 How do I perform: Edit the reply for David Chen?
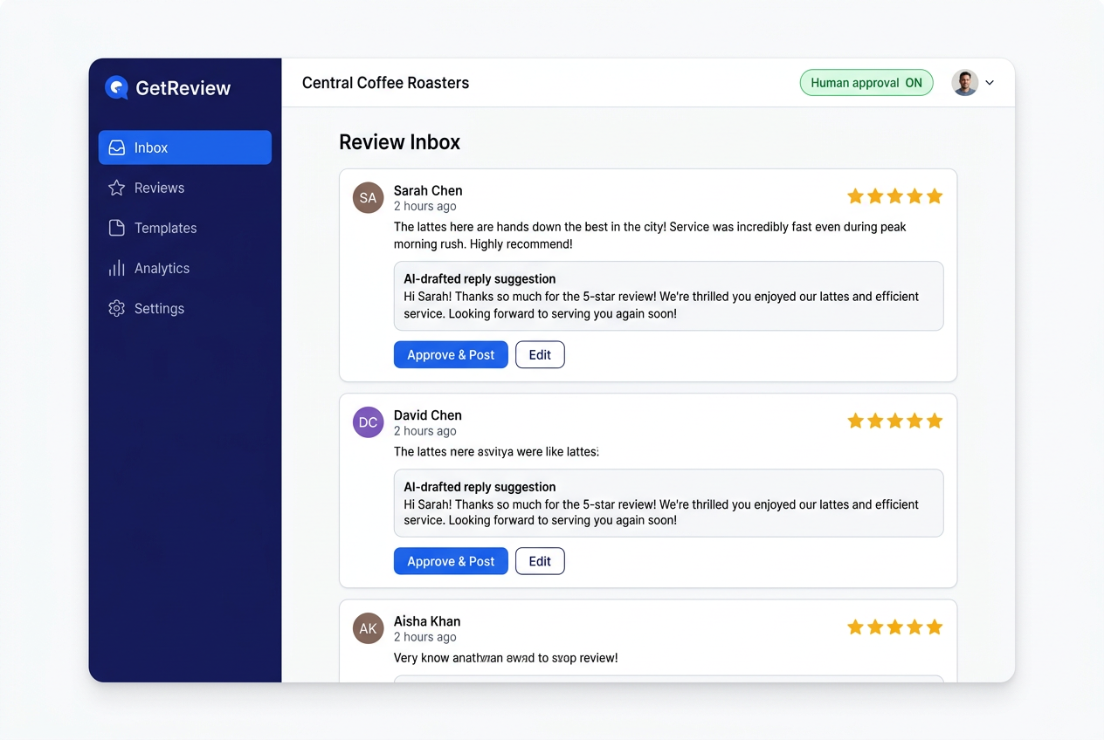click(540, 561)
